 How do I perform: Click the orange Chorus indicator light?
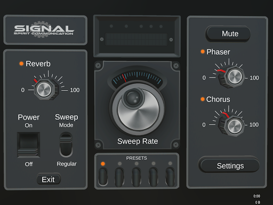(x=203, y=99)
